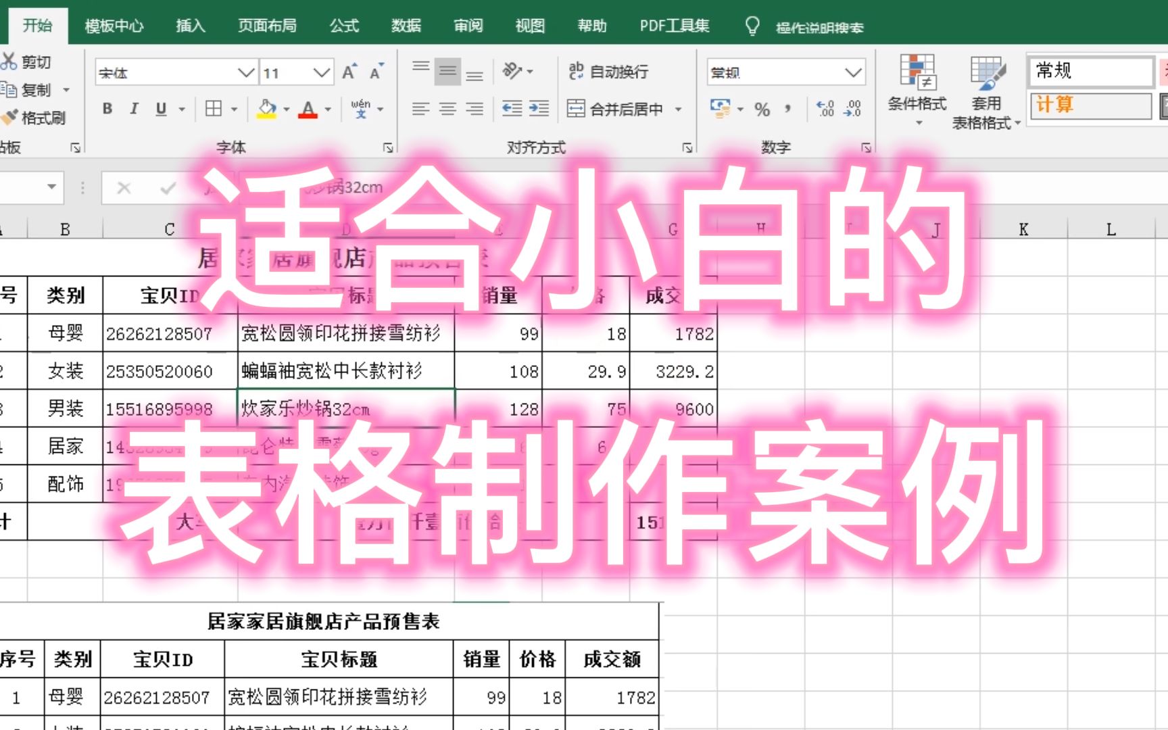This screenshot has width=1168, height=730.
Task: Open the font size dropdown 11
Action: 322,72
